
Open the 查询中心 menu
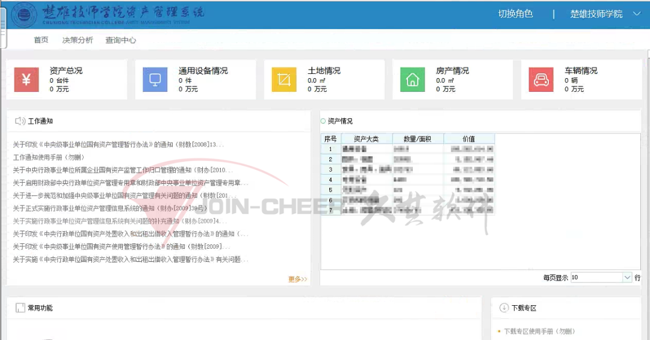pyautogui.click(x=120, y=40)
